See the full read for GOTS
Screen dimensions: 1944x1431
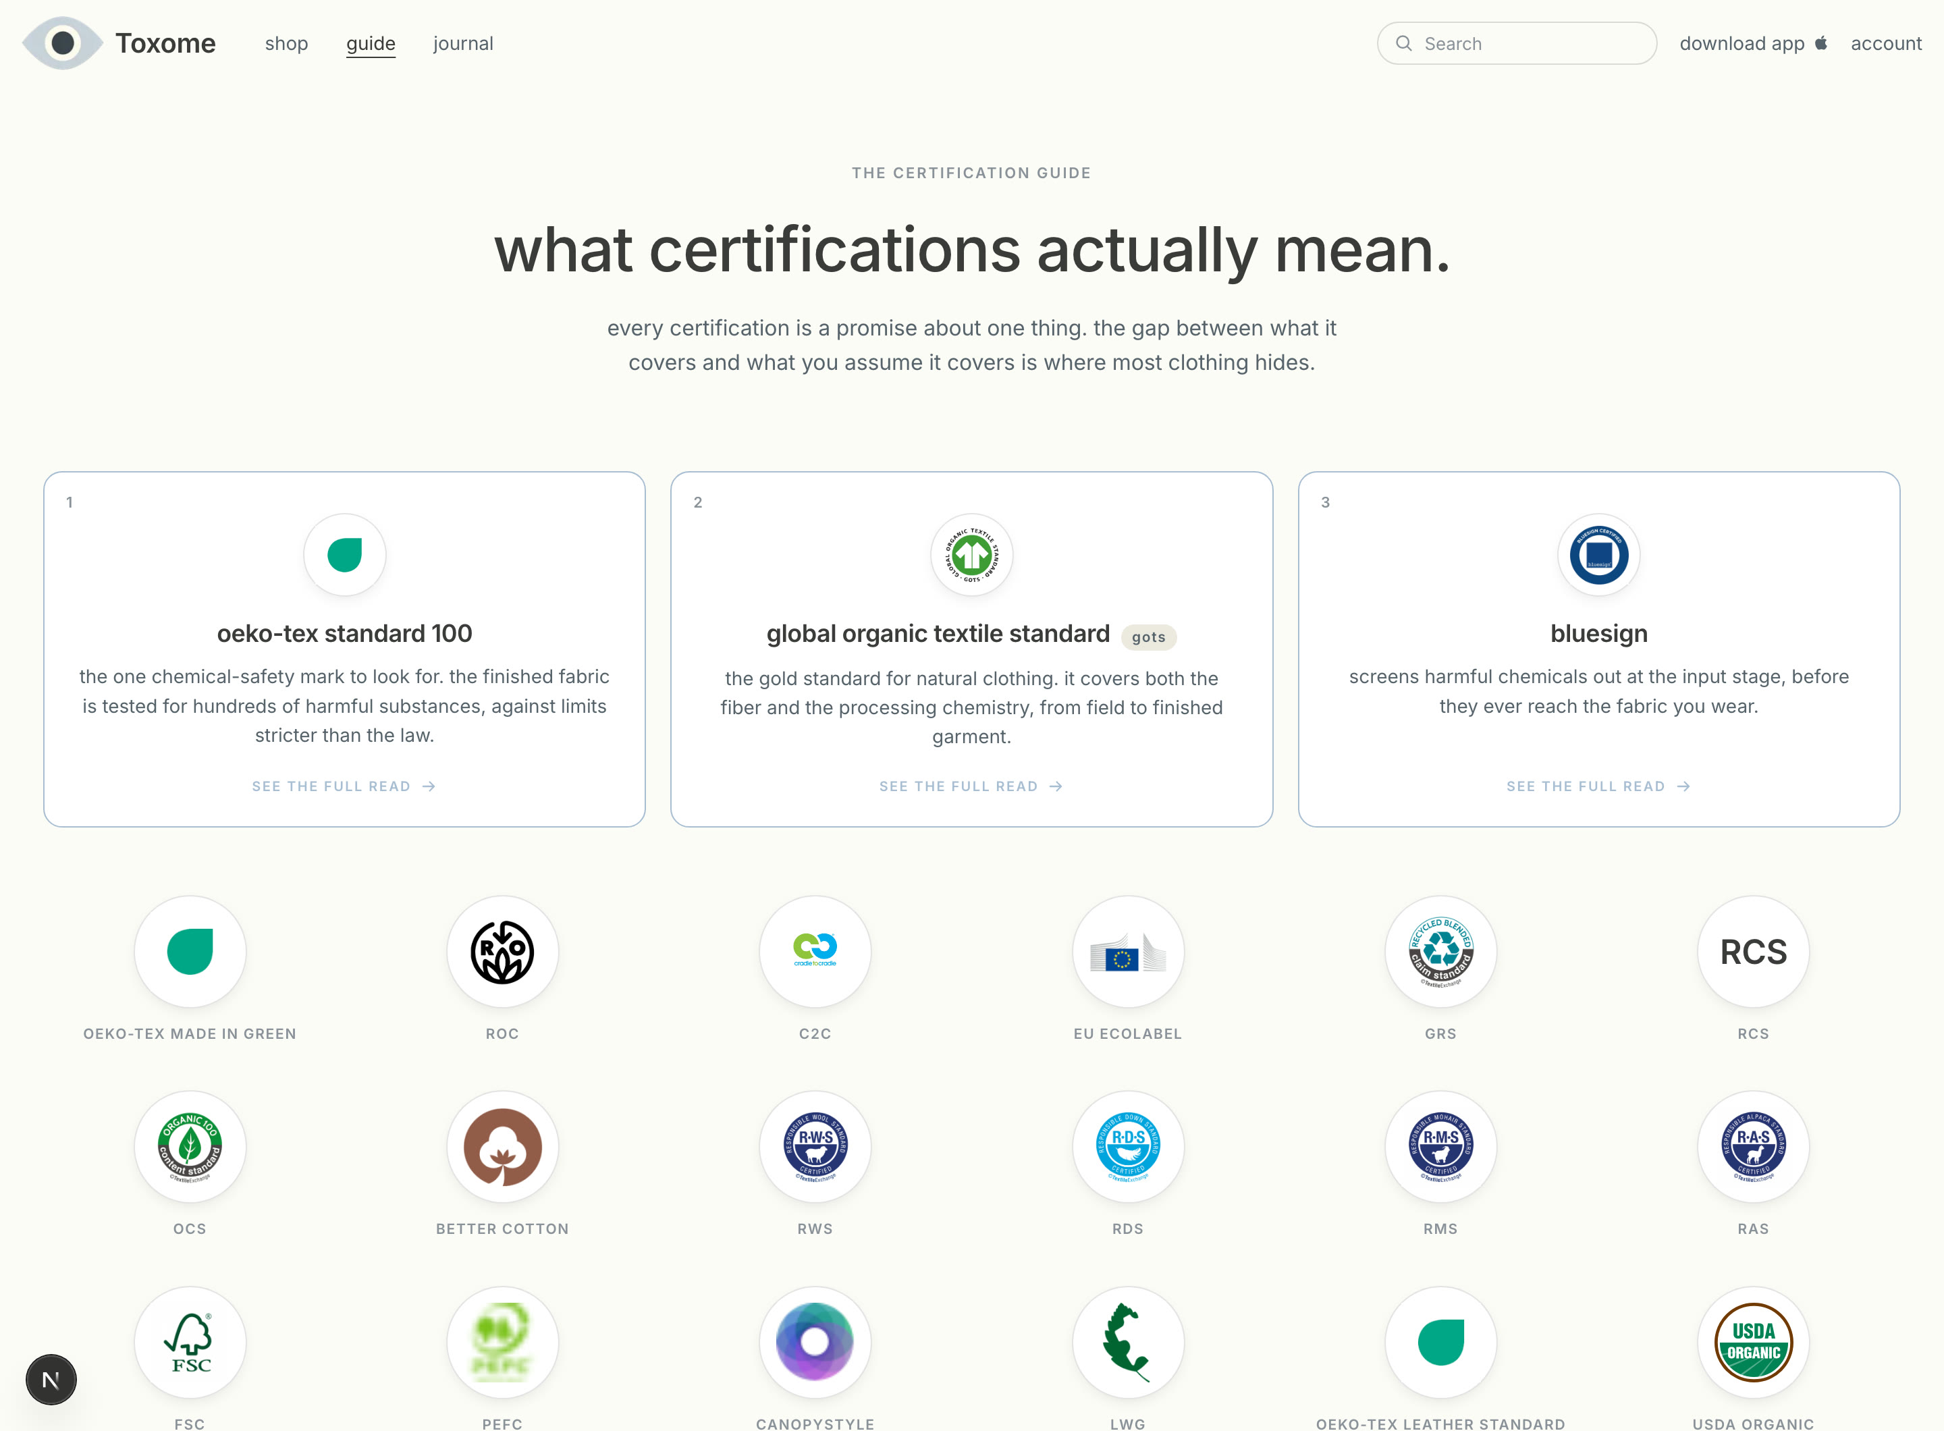[x=971, y=786]
